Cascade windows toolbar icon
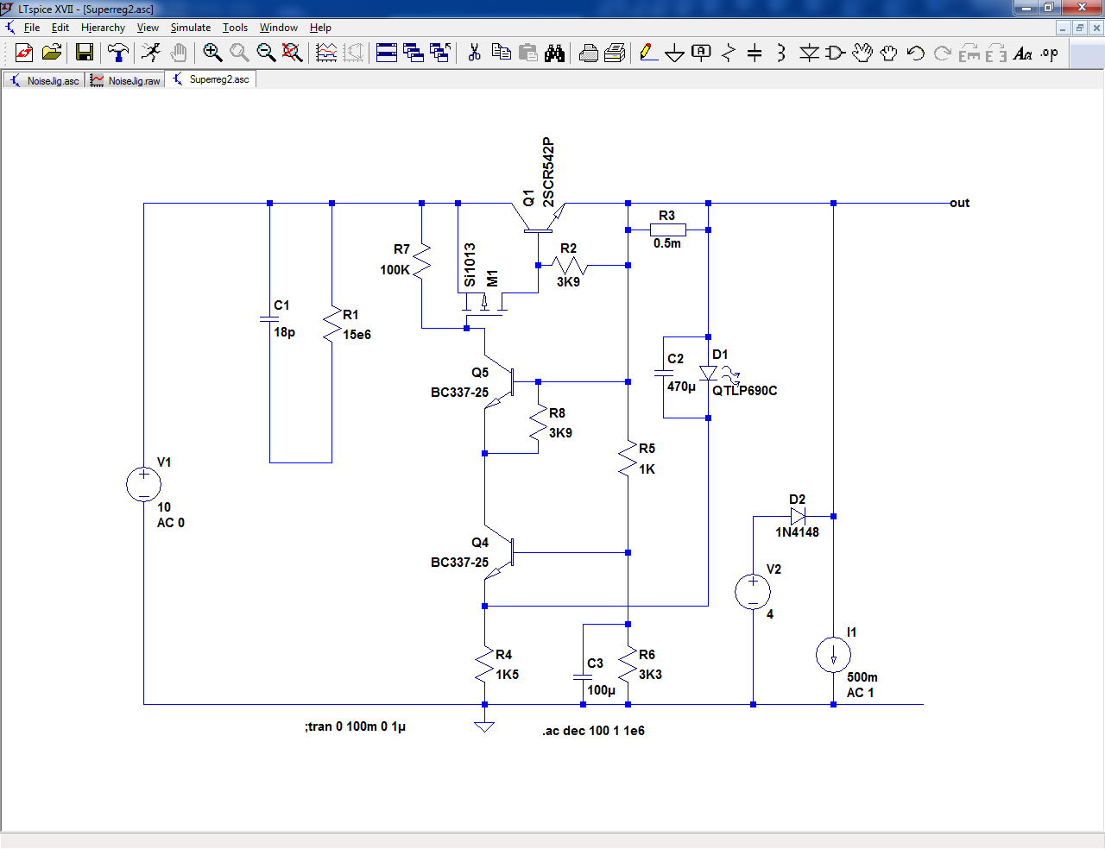 click(414, 53)
